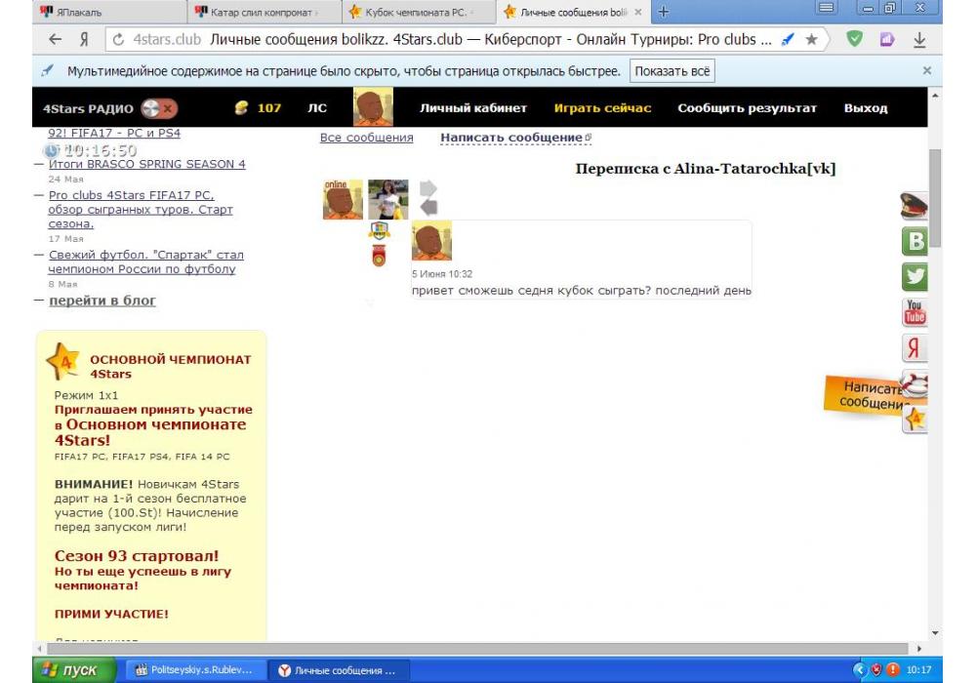Click the horizontal page scrollbar
The height and width of the screenshot is (683, 976).
[477, 649]
